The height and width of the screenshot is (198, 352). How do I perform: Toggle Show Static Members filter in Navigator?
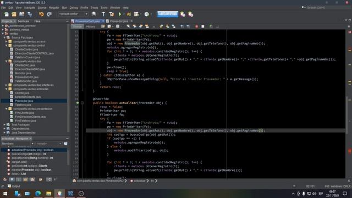click(19, 179)
